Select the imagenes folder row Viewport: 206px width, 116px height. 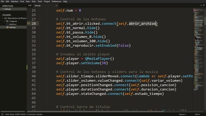pos(14,21)
